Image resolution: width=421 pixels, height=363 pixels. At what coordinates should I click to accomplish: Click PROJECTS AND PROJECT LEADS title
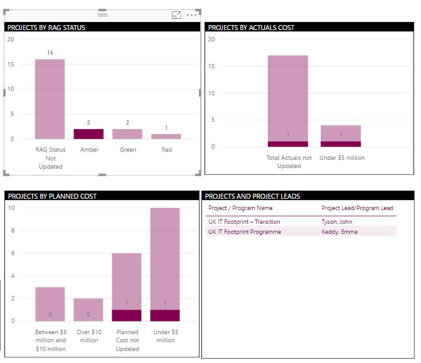tap(252, 196)
